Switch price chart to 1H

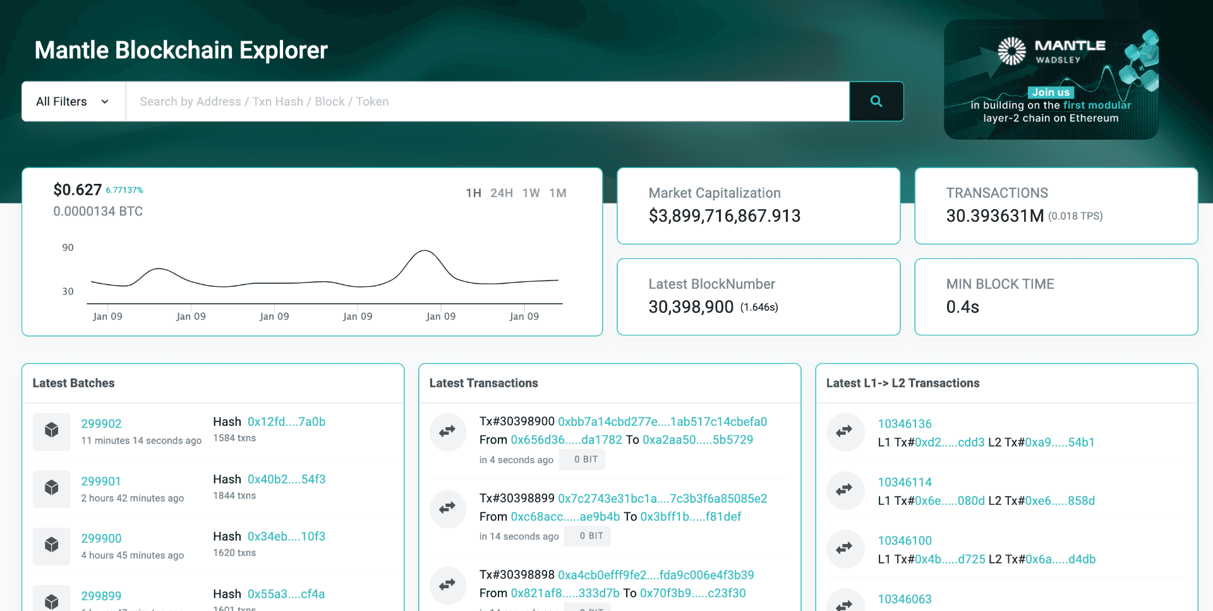473,193
